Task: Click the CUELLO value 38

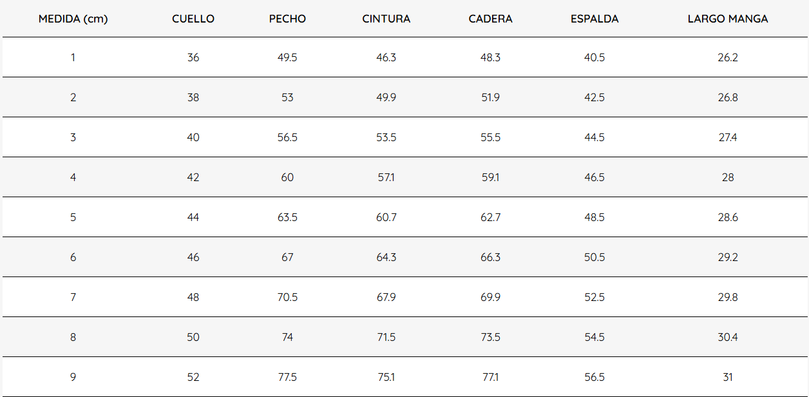Action: point(193,97)
